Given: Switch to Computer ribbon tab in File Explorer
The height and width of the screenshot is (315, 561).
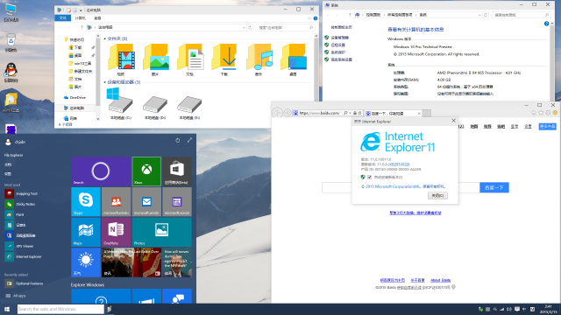Looking at the screenshot, I should coord(80,18).
